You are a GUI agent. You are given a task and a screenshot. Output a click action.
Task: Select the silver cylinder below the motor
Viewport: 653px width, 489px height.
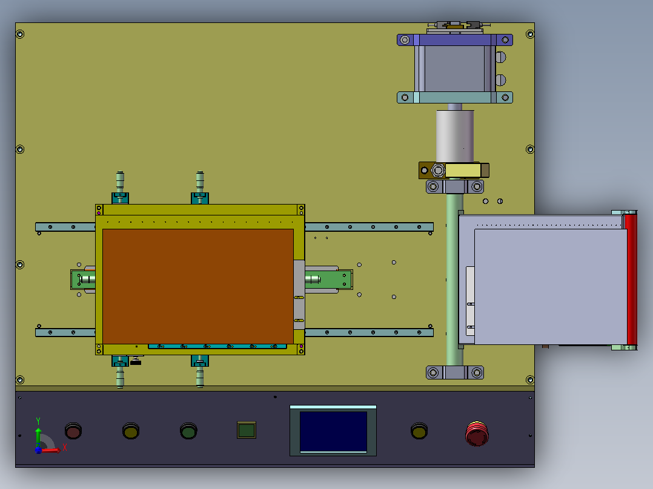pyautogui.click(x=455, y=136)
